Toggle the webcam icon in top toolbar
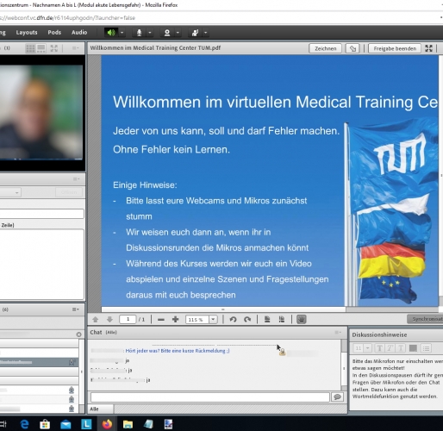This screenshot has width=443, height=431. [167, 33]
